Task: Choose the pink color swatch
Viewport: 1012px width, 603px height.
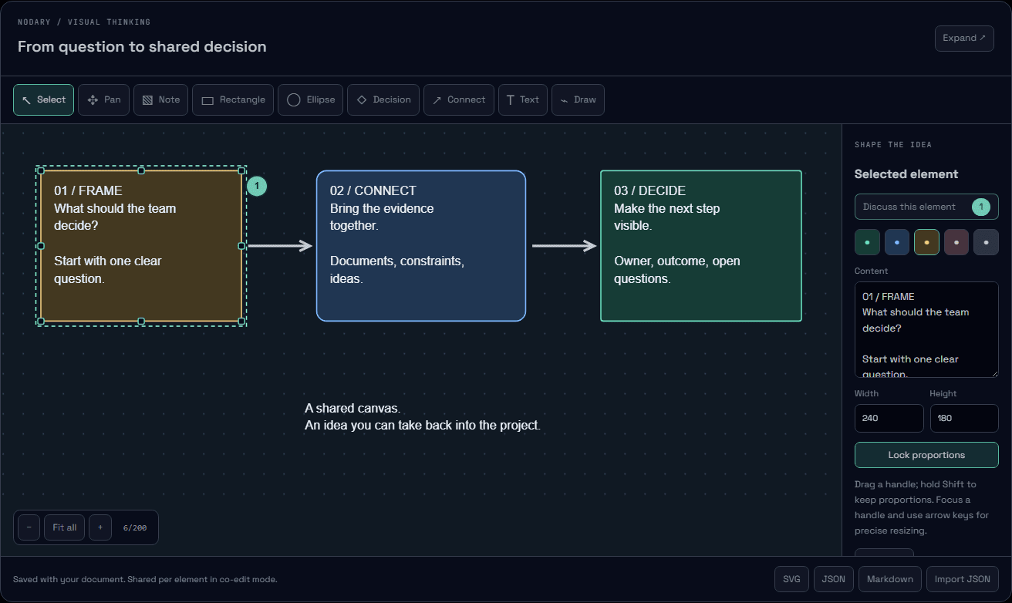Action: [956, 242]
